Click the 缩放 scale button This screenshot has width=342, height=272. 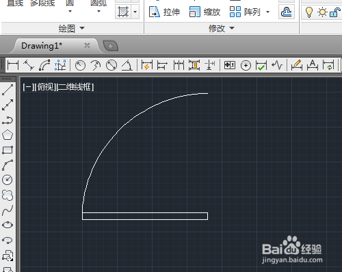[x=205, y=12]
